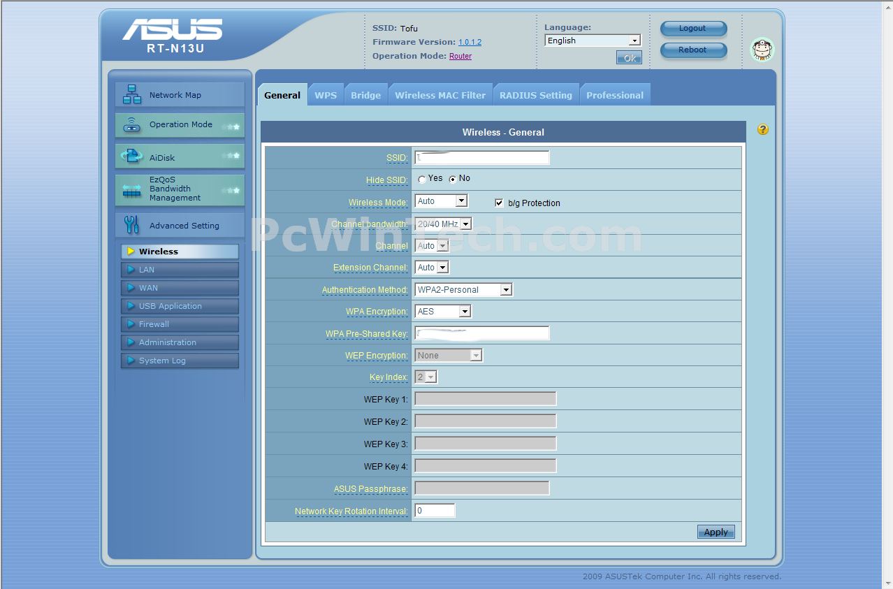Click the WEP Key 4 field

pos(486,466)
